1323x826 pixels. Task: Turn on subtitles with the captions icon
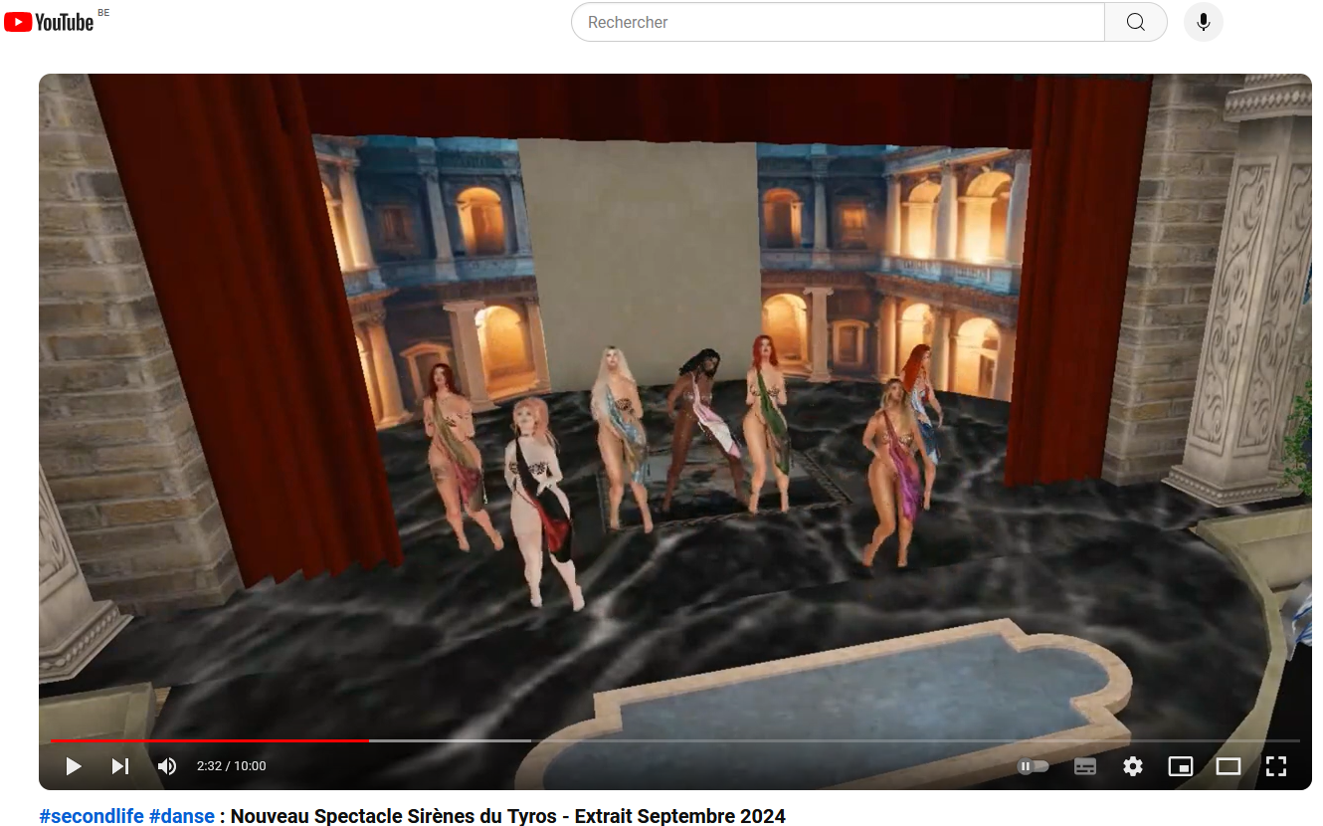pos(1085,766)
